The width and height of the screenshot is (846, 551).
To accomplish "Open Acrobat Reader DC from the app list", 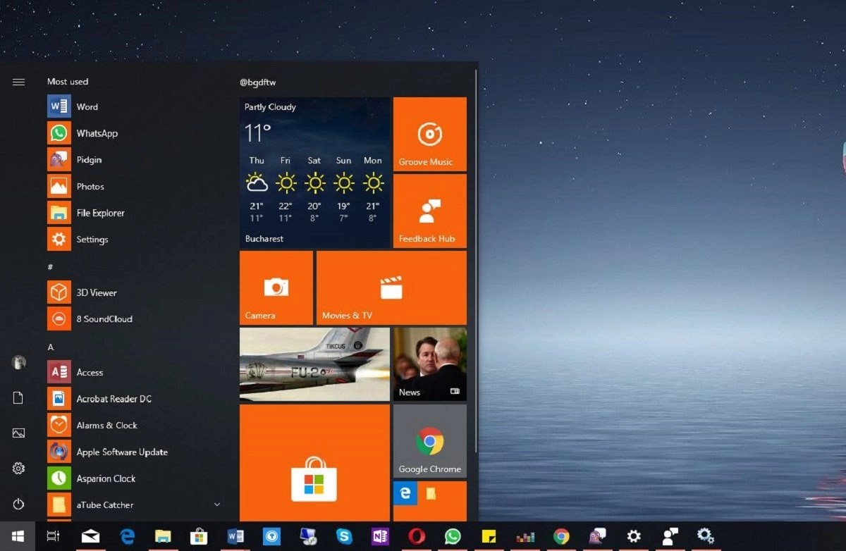I will pyautogui.click(x=134, y=399).
